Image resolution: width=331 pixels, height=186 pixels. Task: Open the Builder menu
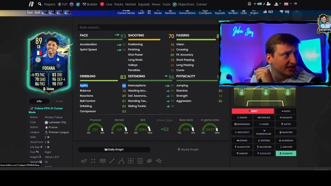(90, 4)
